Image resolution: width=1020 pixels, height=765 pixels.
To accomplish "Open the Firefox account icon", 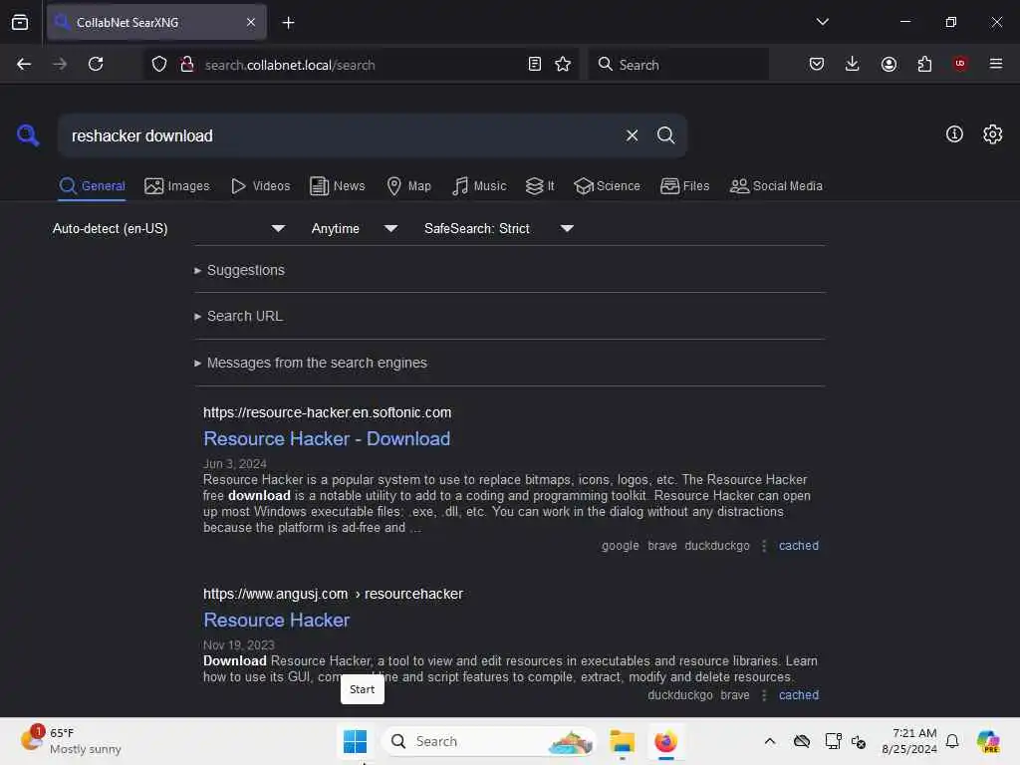I will (889, 64).
